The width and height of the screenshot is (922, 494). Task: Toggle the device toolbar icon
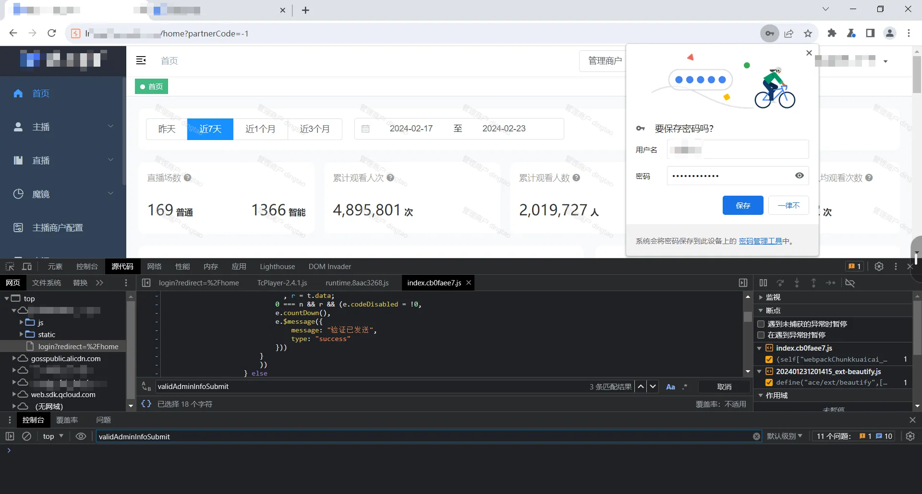[x=27, y=267]
